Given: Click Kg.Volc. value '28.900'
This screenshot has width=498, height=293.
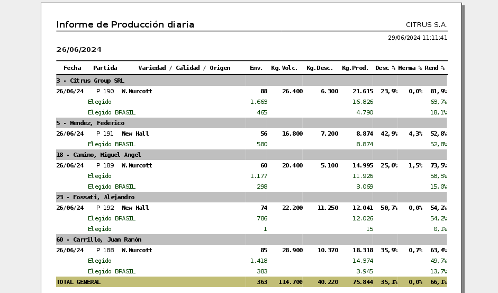Looking at the screenshot, I should click(292, 250).
